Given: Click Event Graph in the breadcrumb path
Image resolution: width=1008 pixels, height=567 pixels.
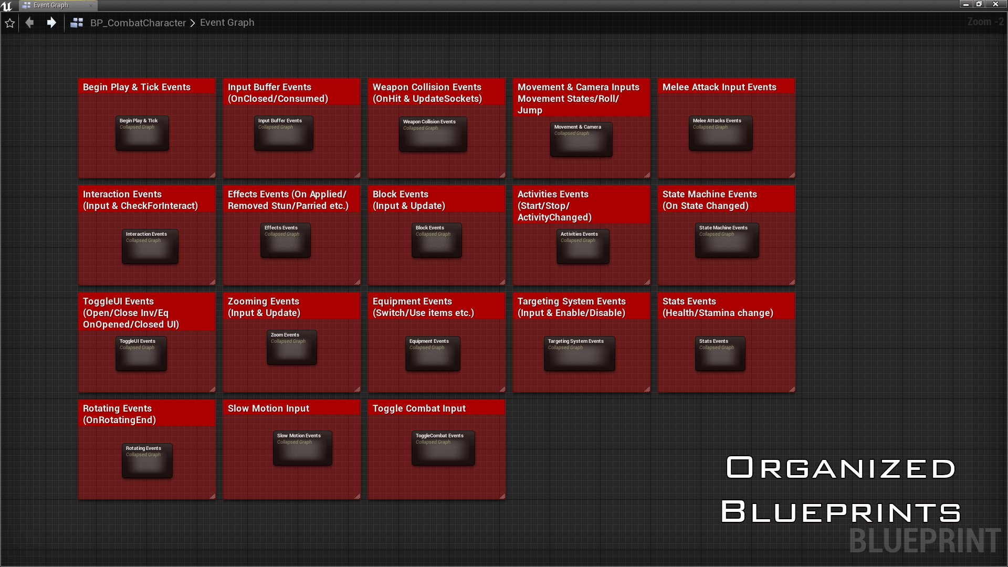Looking at the screenshot, I should point(227,23).
